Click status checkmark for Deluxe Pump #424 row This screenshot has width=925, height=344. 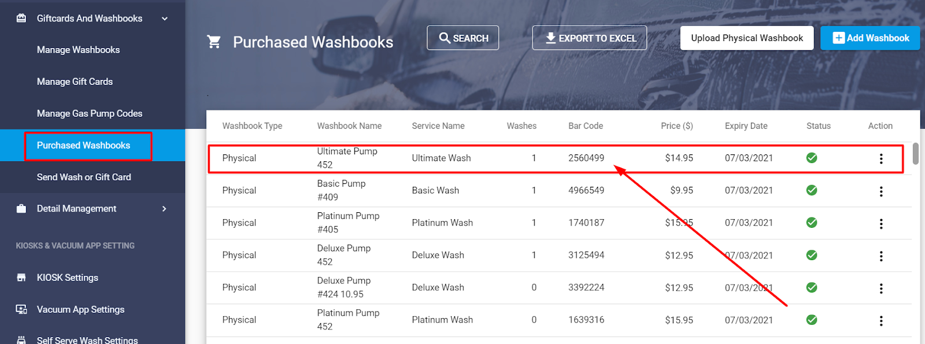812,287
